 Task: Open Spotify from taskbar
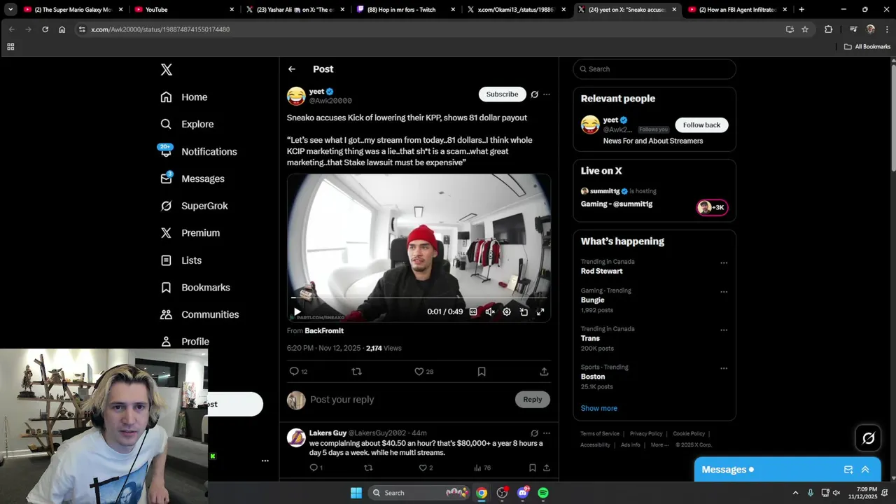coord(543,493)
